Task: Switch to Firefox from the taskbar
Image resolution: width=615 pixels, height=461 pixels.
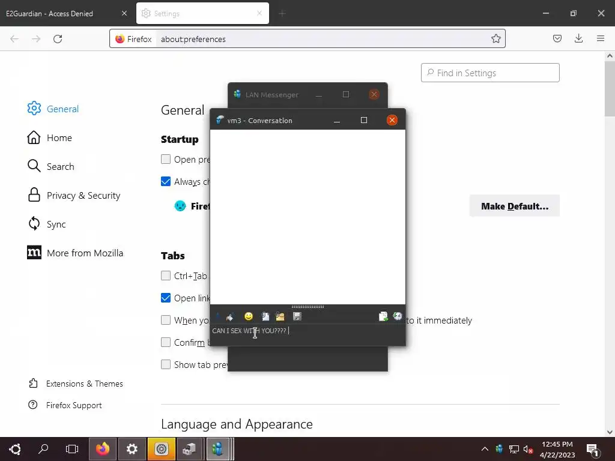Action: click(102, 449)
